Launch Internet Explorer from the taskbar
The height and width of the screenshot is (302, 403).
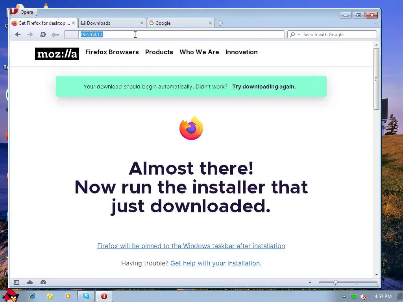tap(32, 296)
